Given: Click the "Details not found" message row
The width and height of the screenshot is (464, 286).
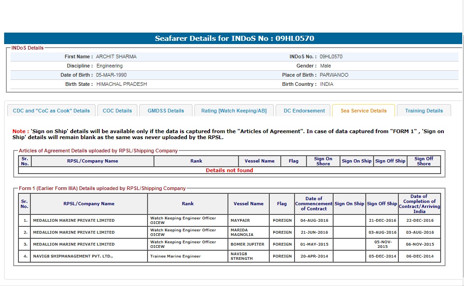Looking at the screenshot, I should click(229, 170).
